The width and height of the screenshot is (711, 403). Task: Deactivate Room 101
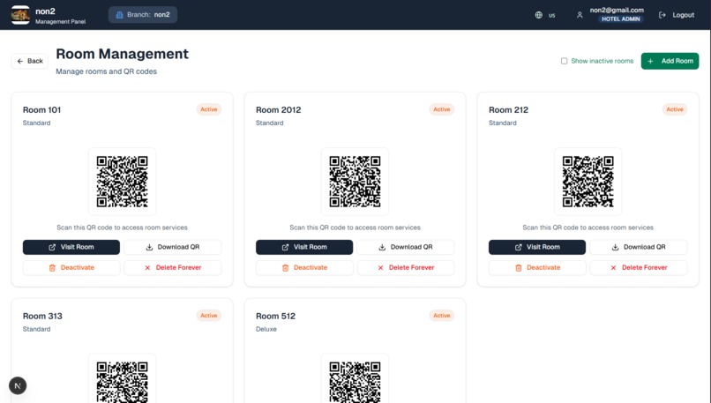(71, 267)
